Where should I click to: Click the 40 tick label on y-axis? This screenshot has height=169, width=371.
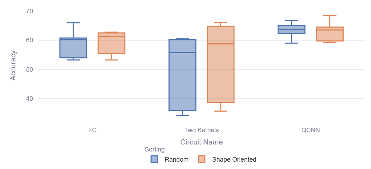coord(29,99)
